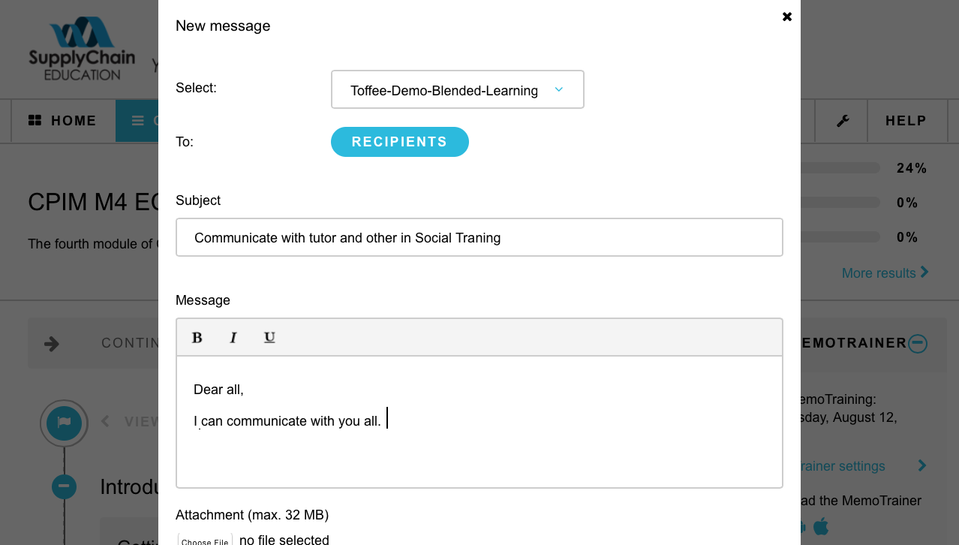Image resolution: width=959 pixels, height=545 pixels.
Task: Open the HELP menu
Action: 906,121
